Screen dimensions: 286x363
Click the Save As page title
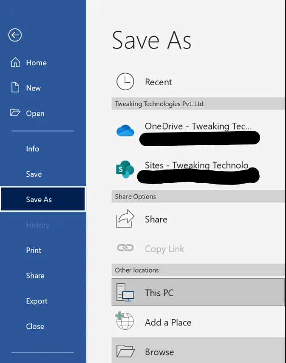pos(152,40)
